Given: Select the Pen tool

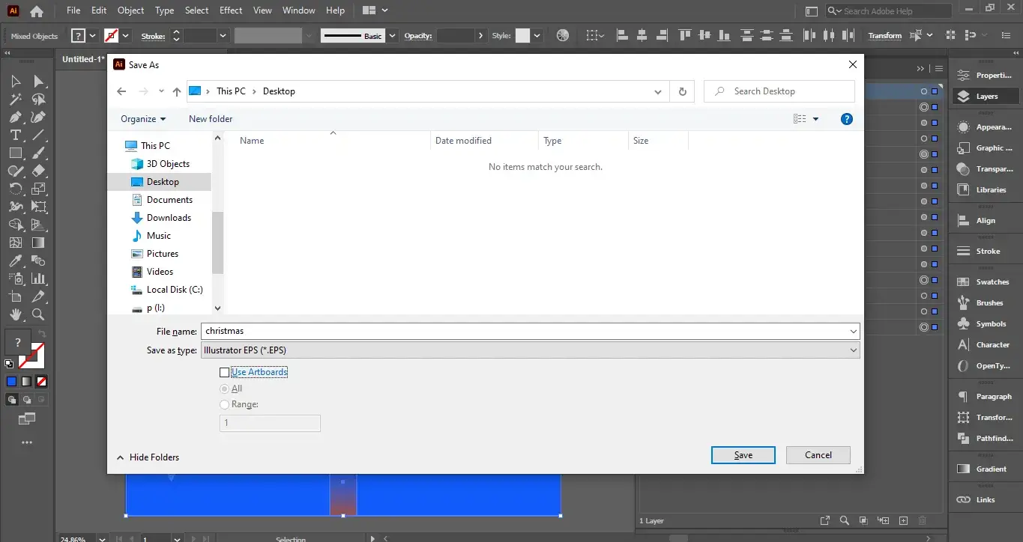Looking at the screenshot, I should 15,117.
